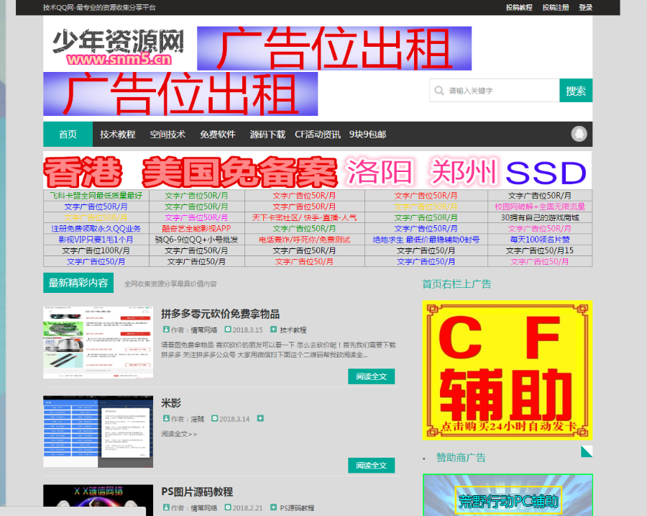Click 登录 link in top bar
This screenshot has height=516, width=647.
tap(585, 7)
